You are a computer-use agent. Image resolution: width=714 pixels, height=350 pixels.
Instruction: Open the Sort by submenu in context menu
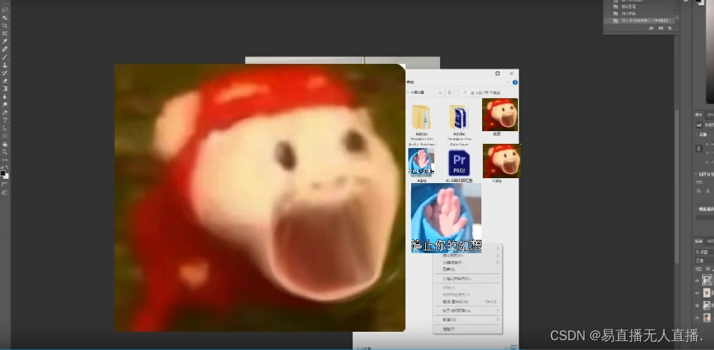tap(467, 255)
